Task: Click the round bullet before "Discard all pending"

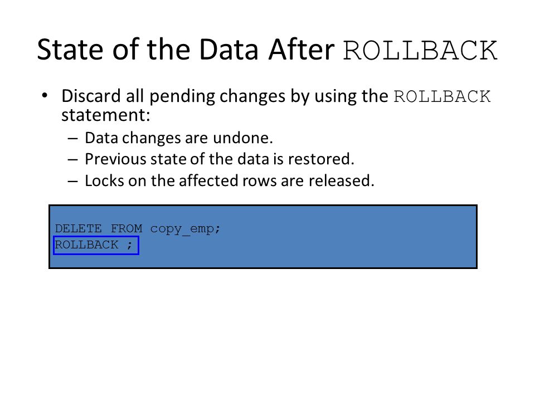Action: click(45, 96)
